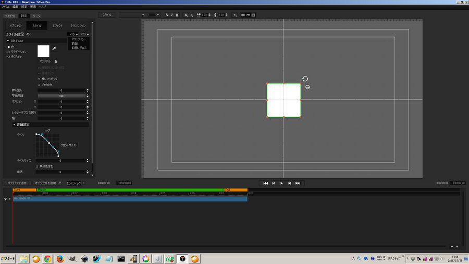The height and width of the screenshot is (264, 469).
Task: Click the マテリアル button
Action: (x=45, y=61)
